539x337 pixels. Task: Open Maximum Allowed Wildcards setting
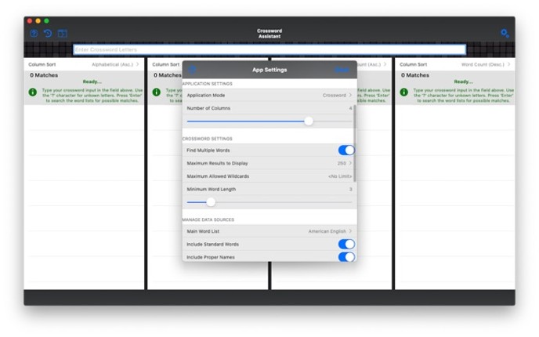(269, 176)
